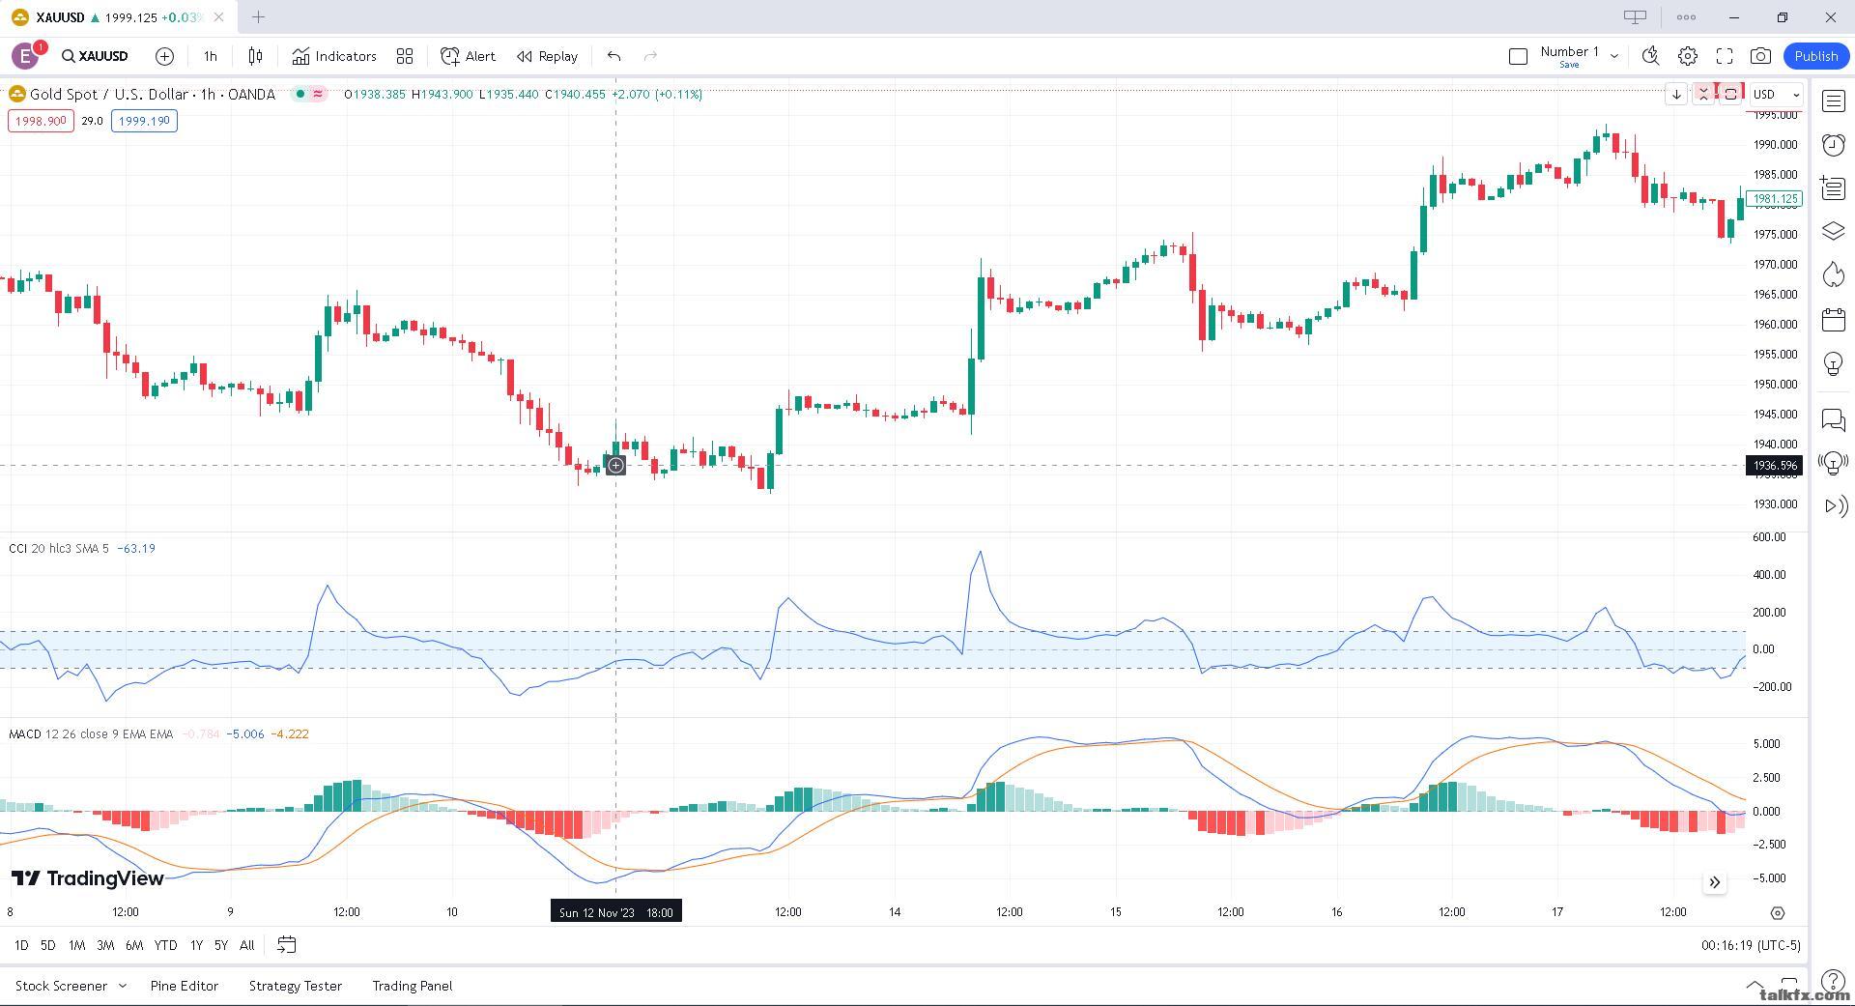Open time axis settings gear icon

(1778, 912)
